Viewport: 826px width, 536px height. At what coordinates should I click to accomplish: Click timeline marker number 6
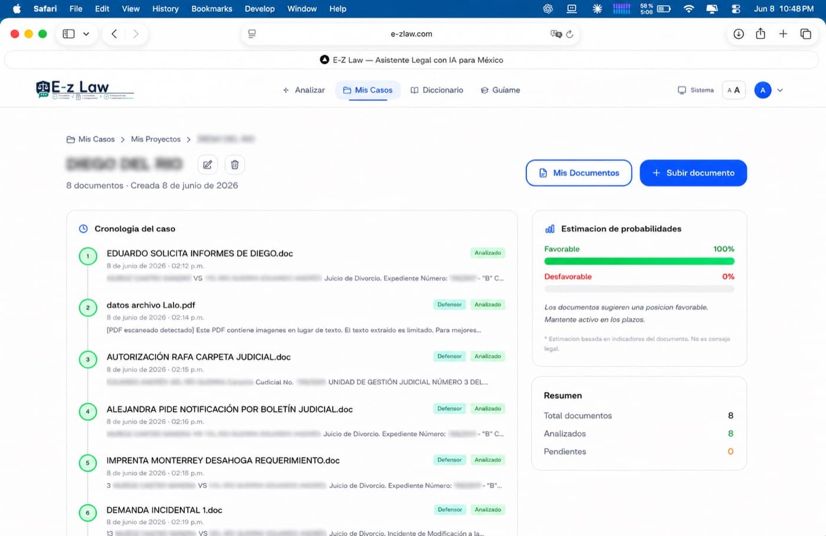(88, 513)
